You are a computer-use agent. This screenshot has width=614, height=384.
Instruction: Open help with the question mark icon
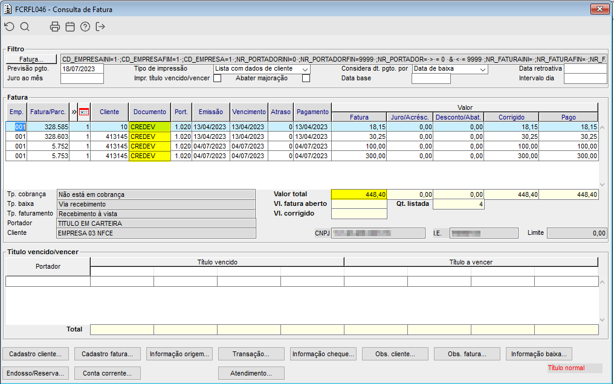coord(85,27)
